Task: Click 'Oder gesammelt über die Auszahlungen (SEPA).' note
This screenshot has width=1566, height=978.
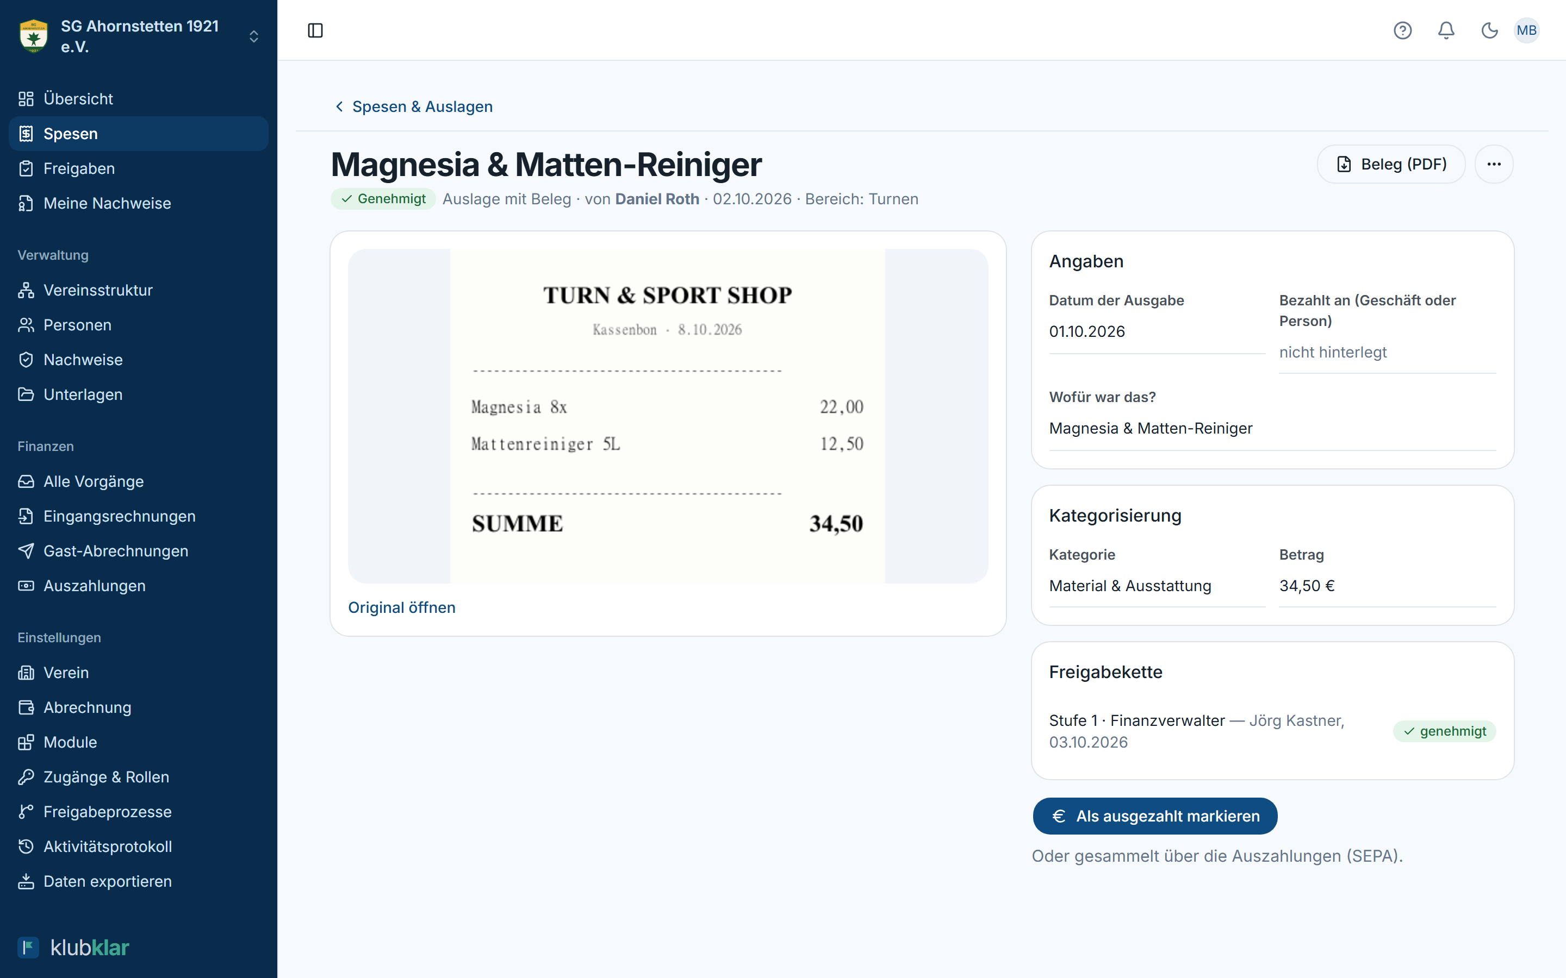Action: (x=1217, y=856)
